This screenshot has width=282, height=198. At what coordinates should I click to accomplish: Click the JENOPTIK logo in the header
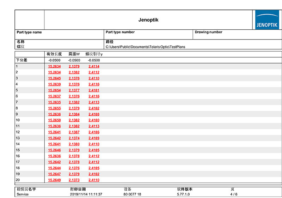click(267, 20)
